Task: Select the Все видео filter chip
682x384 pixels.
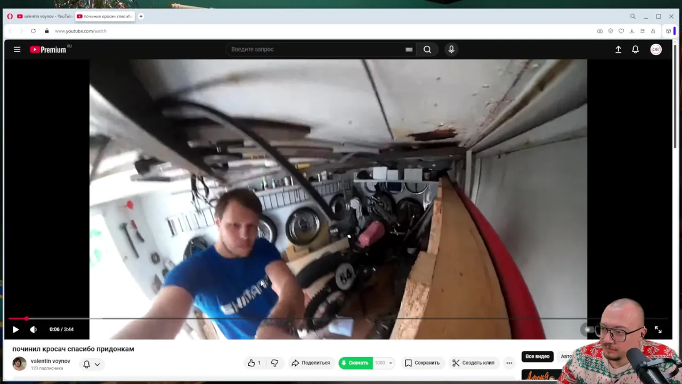Action: pos(537,356)
